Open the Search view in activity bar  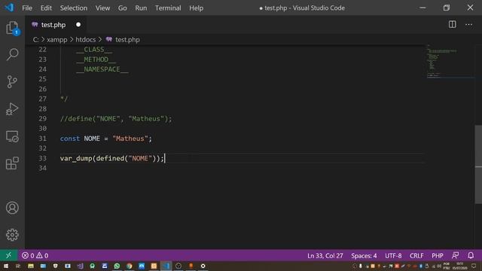(x=12, y=54)
